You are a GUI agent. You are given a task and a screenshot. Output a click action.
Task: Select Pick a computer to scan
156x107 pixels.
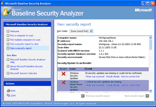[x=22, y=36]
